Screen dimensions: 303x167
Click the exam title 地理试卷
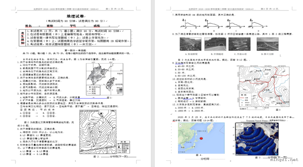[x=76, y=16]
